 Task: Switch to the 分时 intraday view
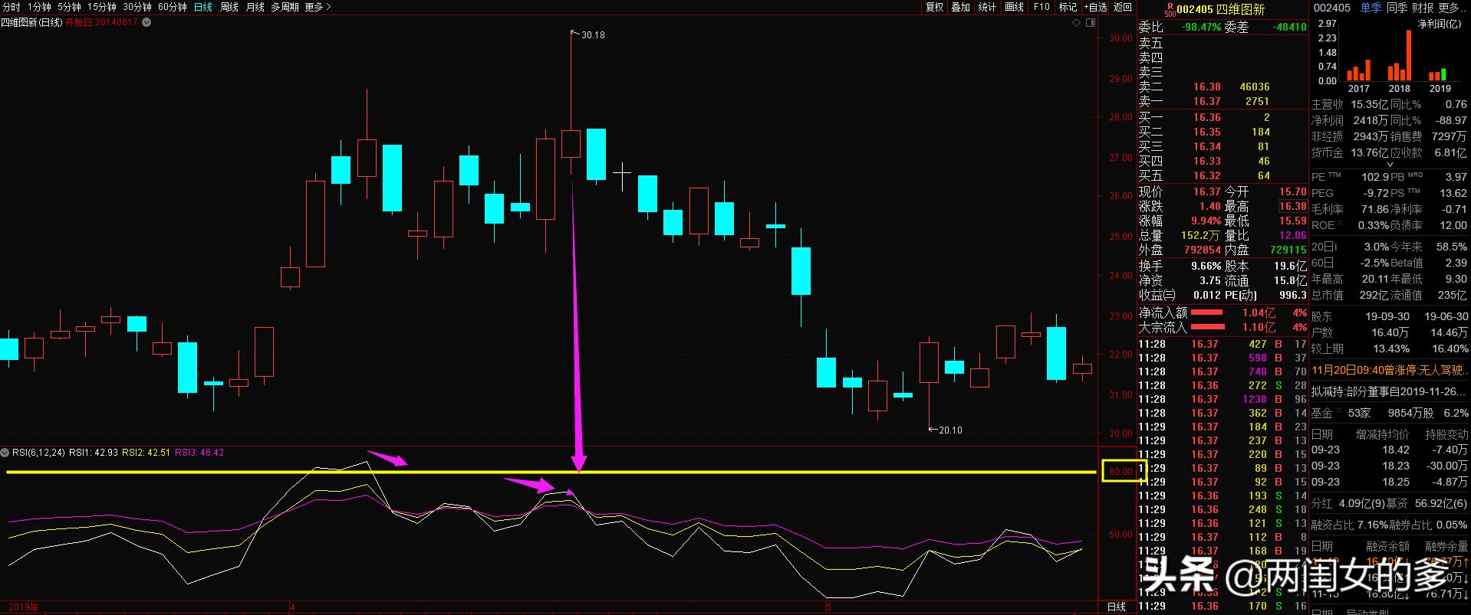point(12,7)
